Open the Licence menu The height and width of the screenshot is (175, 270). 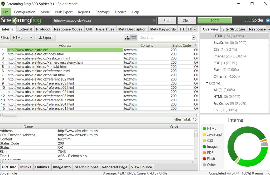pos(121,12)
